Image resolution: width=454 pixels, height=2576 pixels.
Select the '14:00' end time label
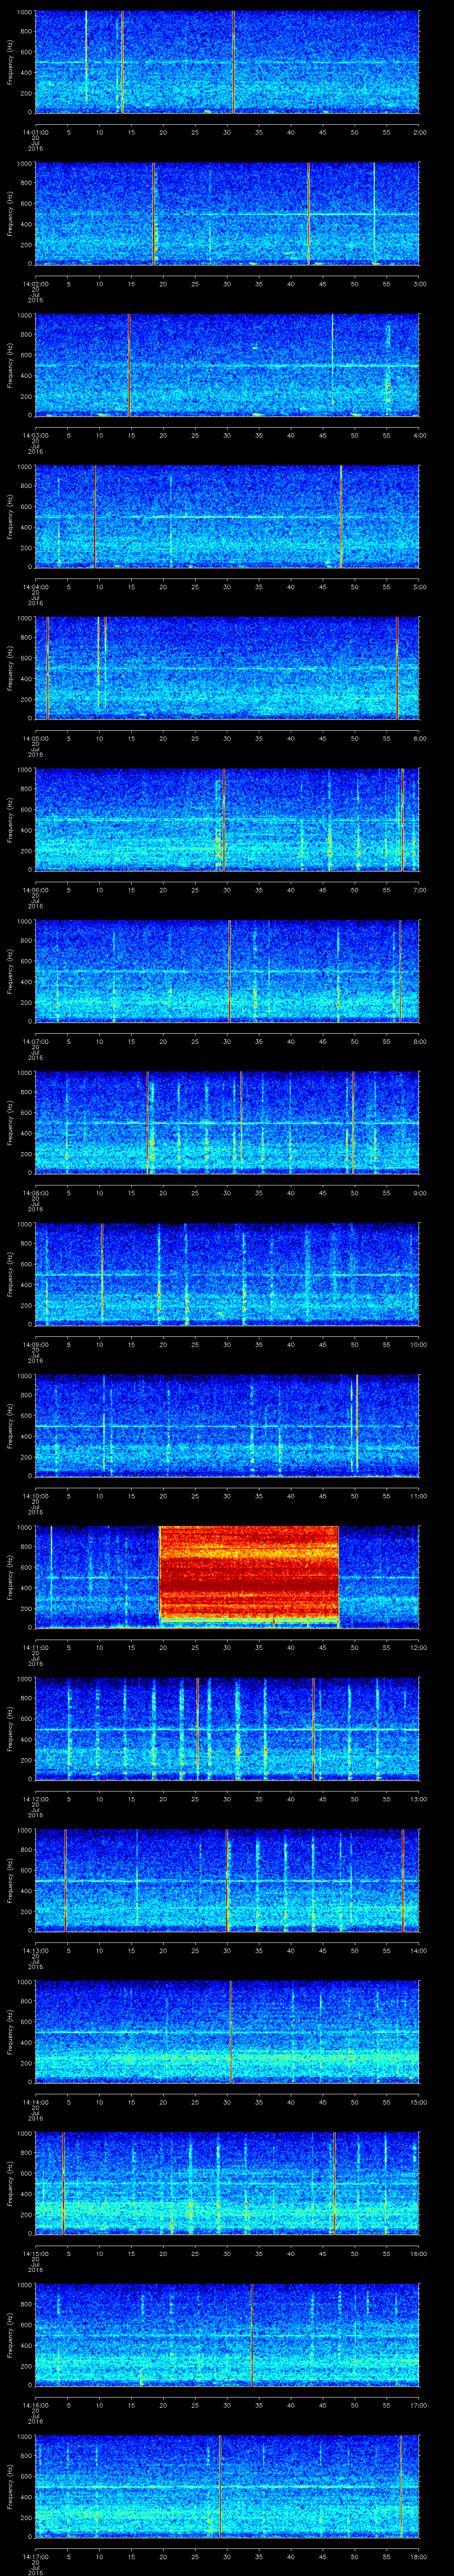[418, 1951]
